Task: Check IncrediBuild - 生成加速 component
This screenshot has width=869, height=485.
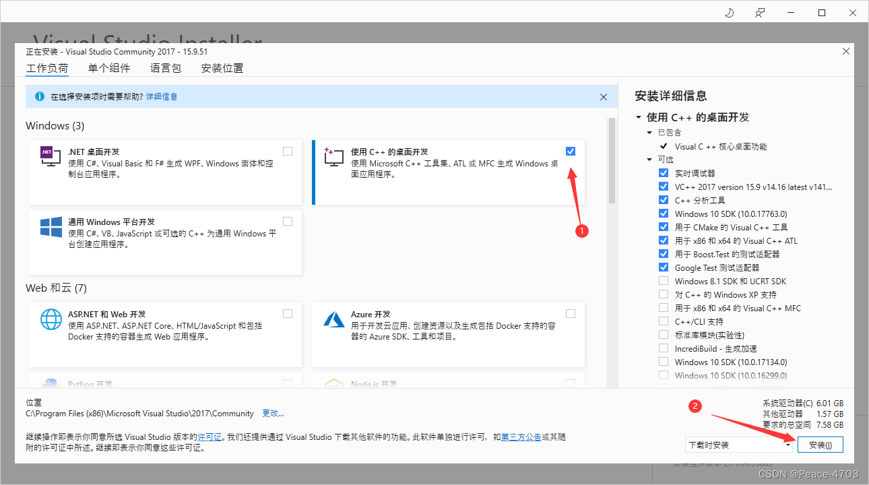Action: click(x=664, y=348)
